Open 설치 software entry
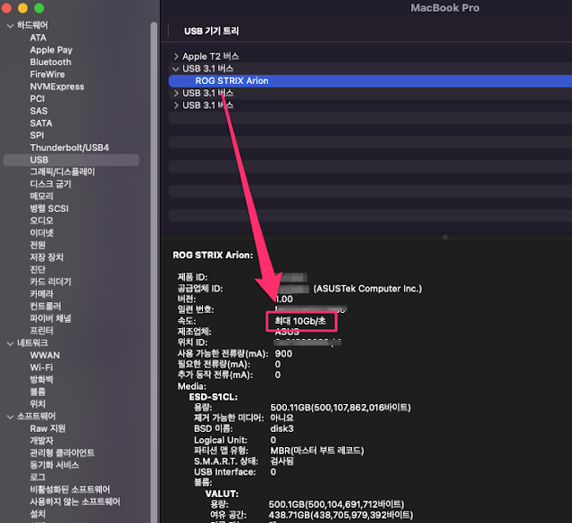Image resolution: width=572 pixels, height=523 pixels. click(38, 514)
